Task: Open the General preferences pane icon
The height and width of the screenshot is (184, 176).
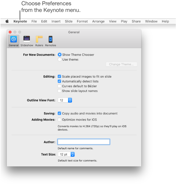Action: (13, 41)
